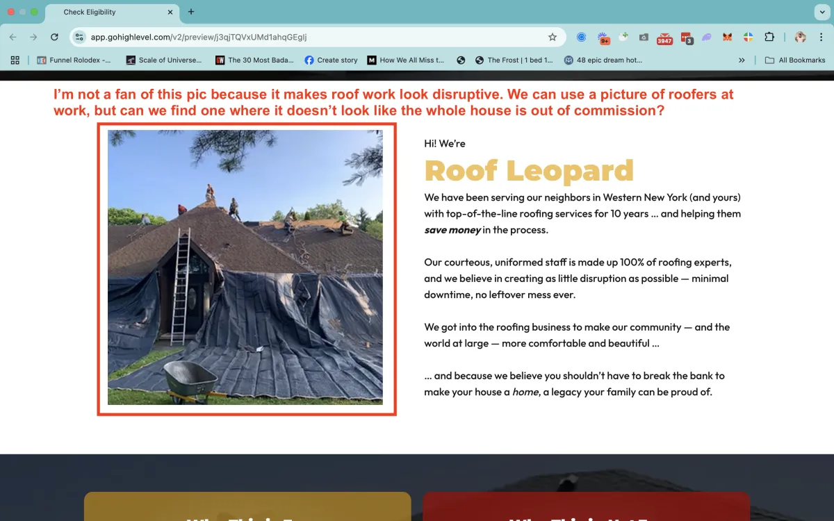The height and width of the screenshot is (521, 834).
Task: Click the "save money" bold italic phrase
Action: [x=452, y=230]
